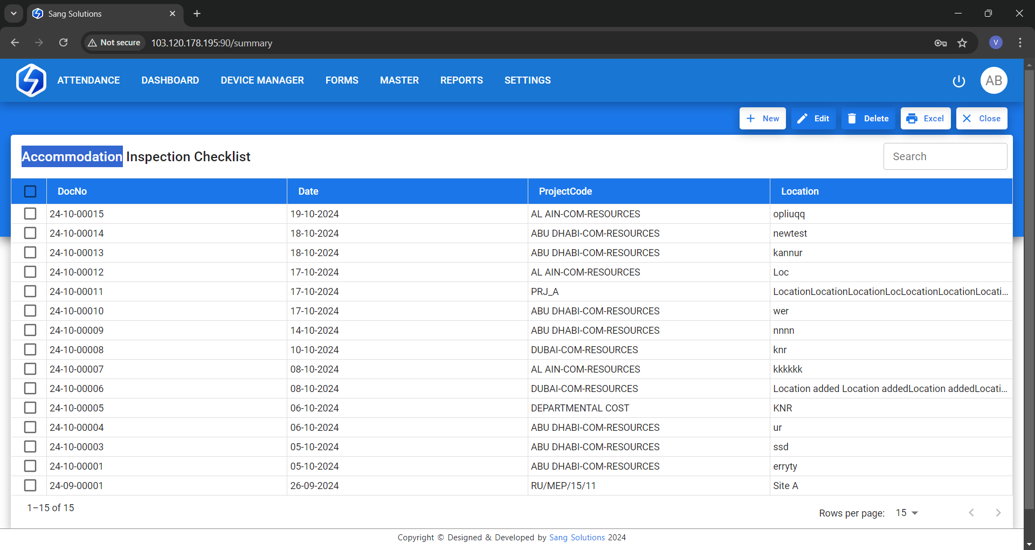Go to next page of table
The image size is (1035, 550).
[x=998, y=513]
